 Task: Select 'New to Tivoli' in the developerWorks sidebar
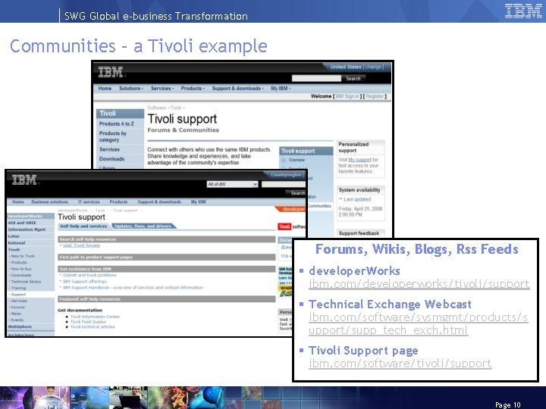[23, 256]
